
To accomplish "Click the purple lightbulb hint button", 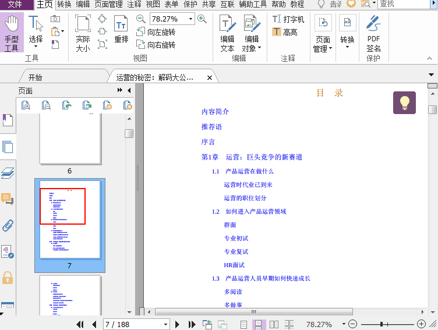I will pos(404,102).
